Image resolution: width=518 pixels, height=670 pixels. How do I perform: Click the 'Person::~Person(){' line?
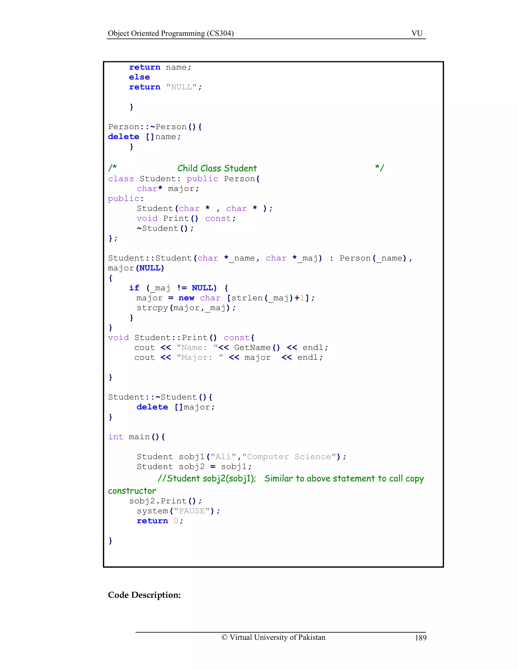pyautogui.click(x=155, y=127)
